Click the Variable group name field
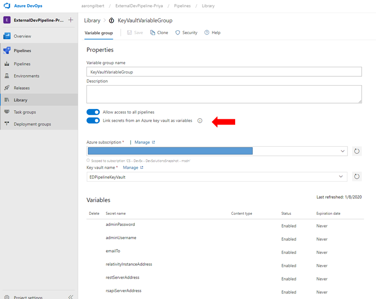This screenshot has height=299, width=376. click(x=224, y=72)
